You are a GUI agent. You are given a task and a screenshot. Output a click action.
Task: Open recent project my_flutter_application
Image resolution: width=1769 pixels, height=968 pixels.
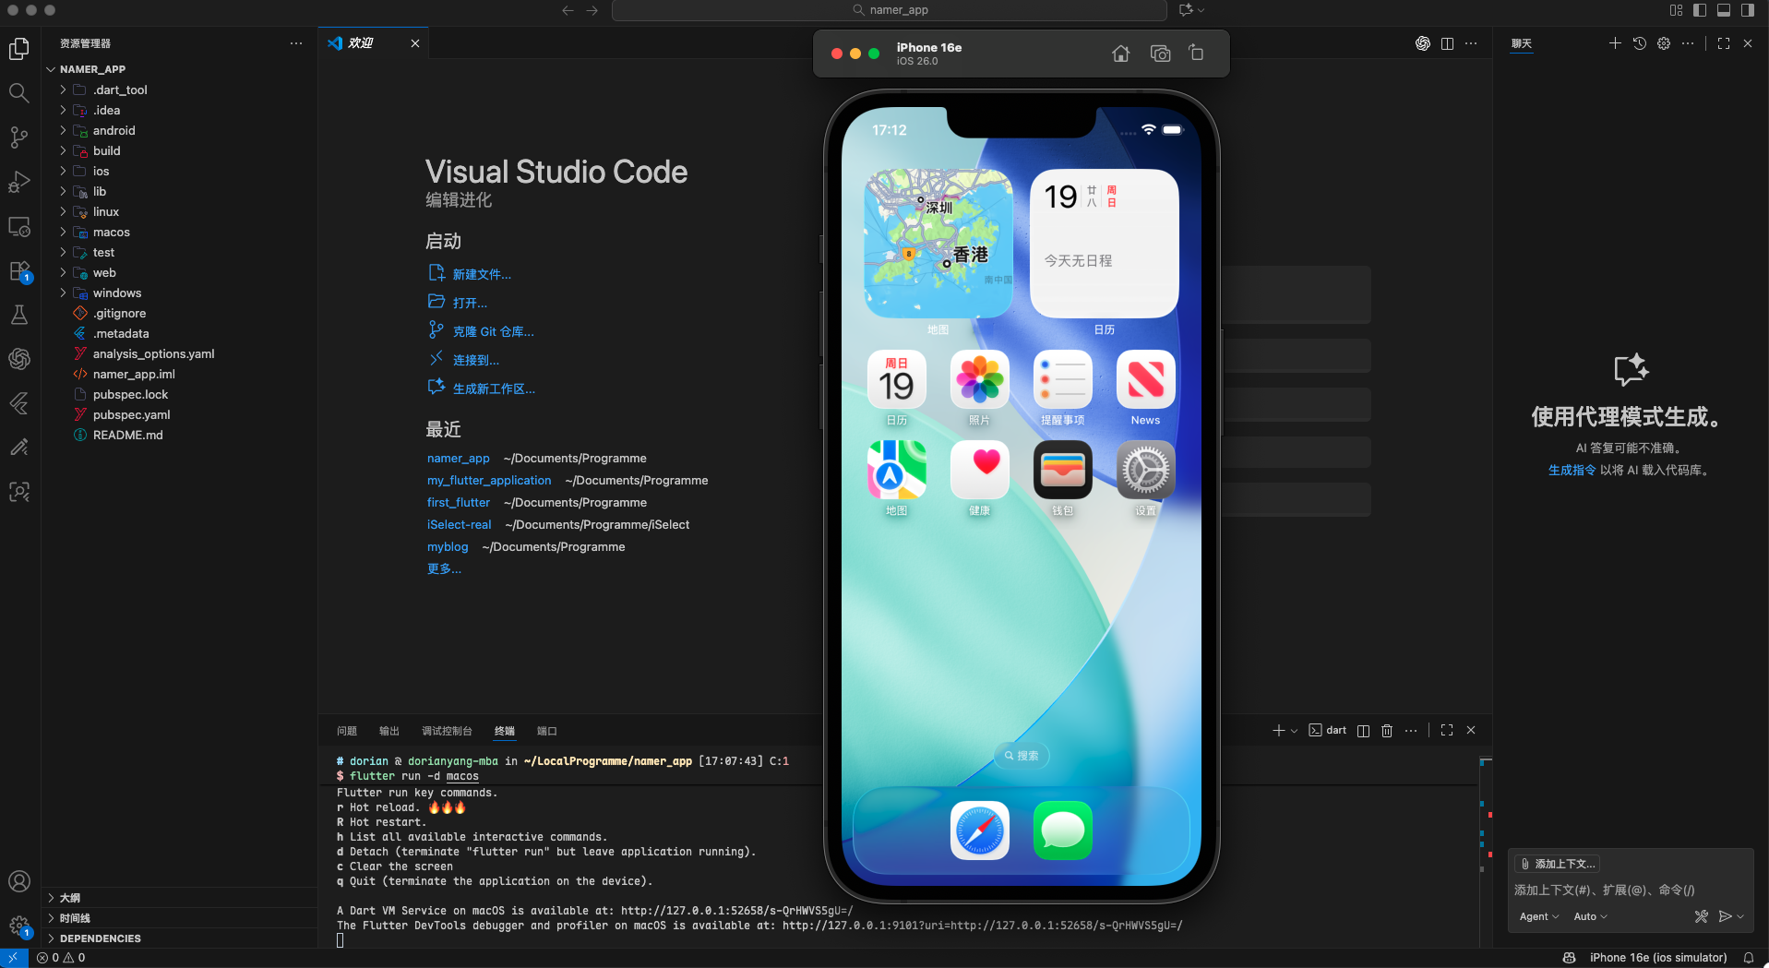[489, 481]
